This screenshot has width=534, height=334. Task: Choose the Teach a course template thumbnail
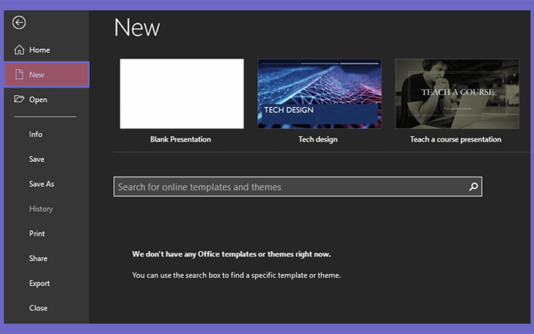(457, 94)
